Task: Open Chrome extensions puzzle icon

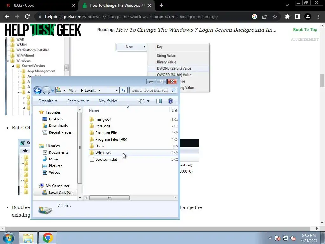Action: point(288,17)
